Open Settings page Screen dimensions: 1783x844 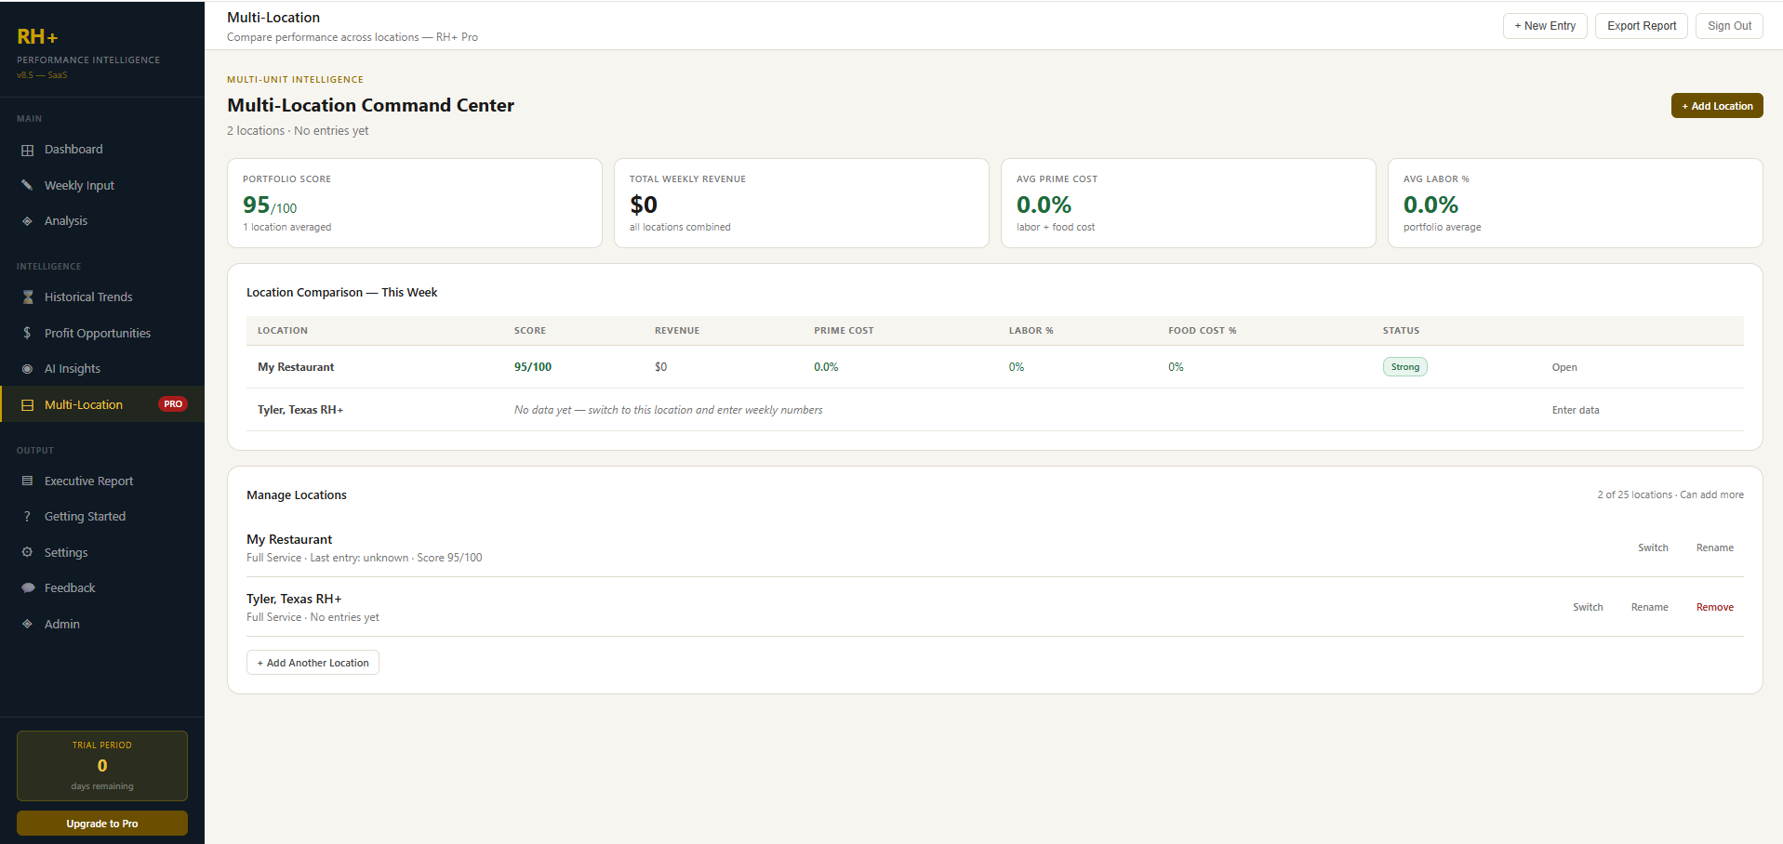(x=102, y=552)
